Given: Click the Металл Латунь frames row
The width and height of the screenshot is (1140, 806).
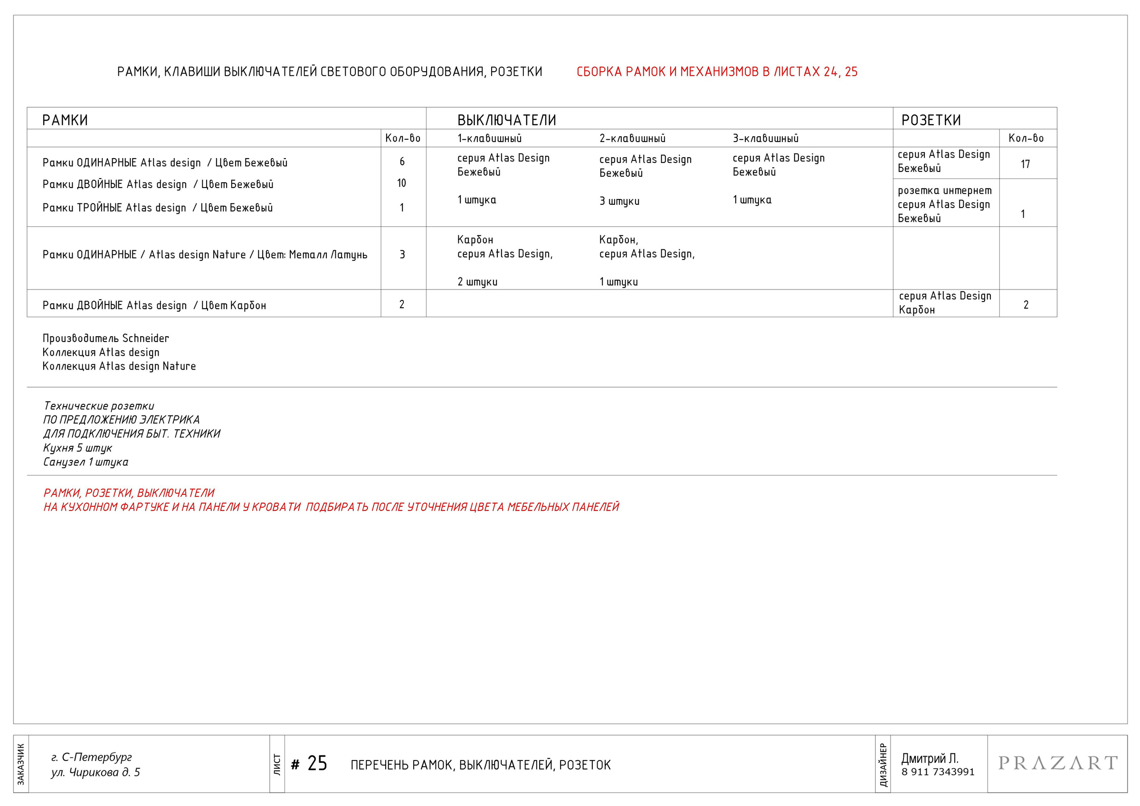Looking at the screenshot, I should [x=204, y=255].
